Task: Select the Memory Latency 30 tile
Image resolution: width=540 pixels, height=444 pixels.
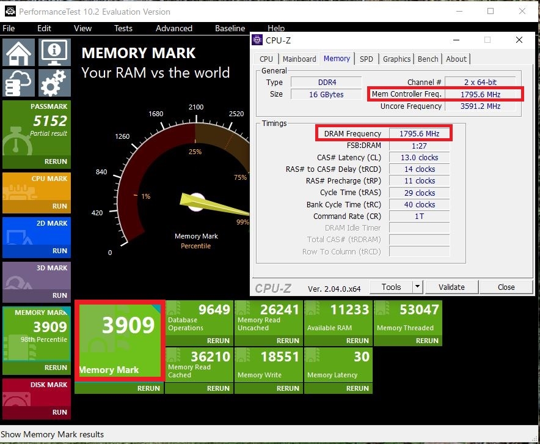Action: [338, 364]
